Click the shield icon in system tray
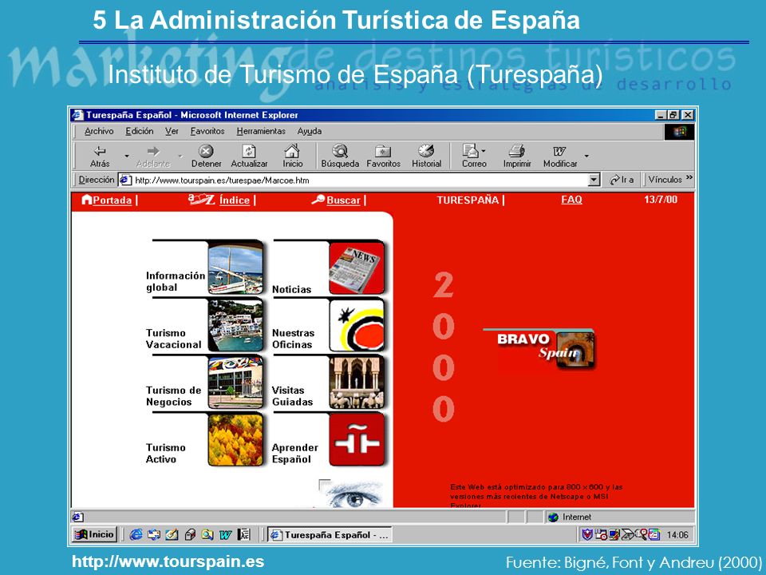Image resolution: width=766 pixels, height=575 pixels. point(586,534)
